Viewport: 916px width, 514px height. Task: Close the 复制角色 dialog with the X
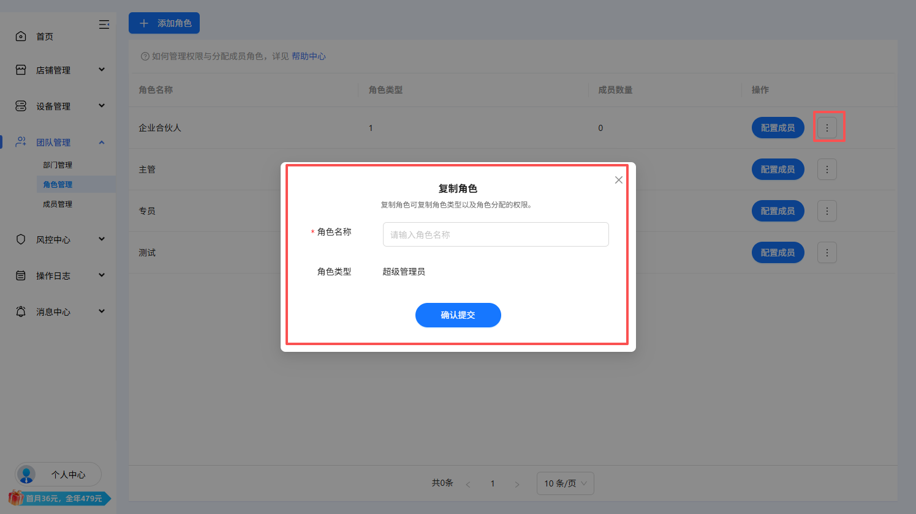pos(618,179)
